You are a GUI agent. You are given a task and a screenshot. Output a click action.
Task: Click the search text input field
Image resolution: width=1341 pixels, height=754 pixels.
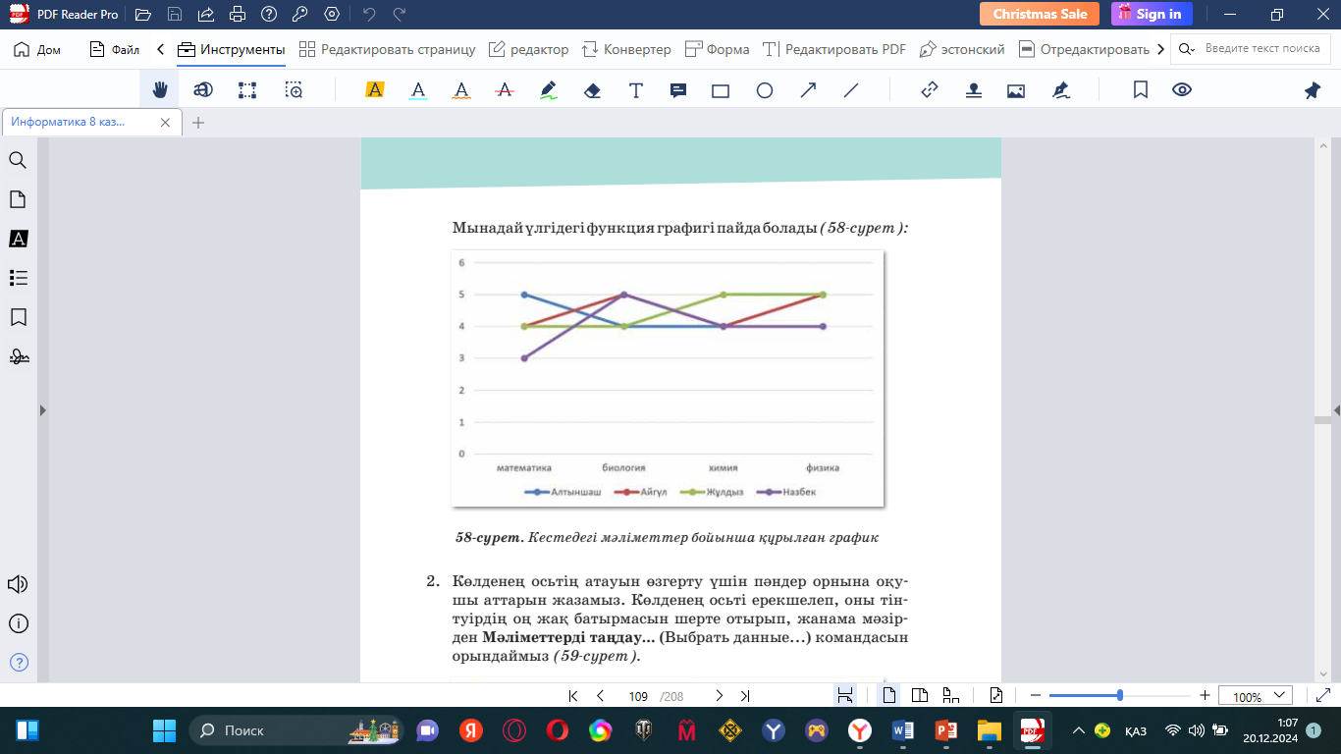[1261, 49]
